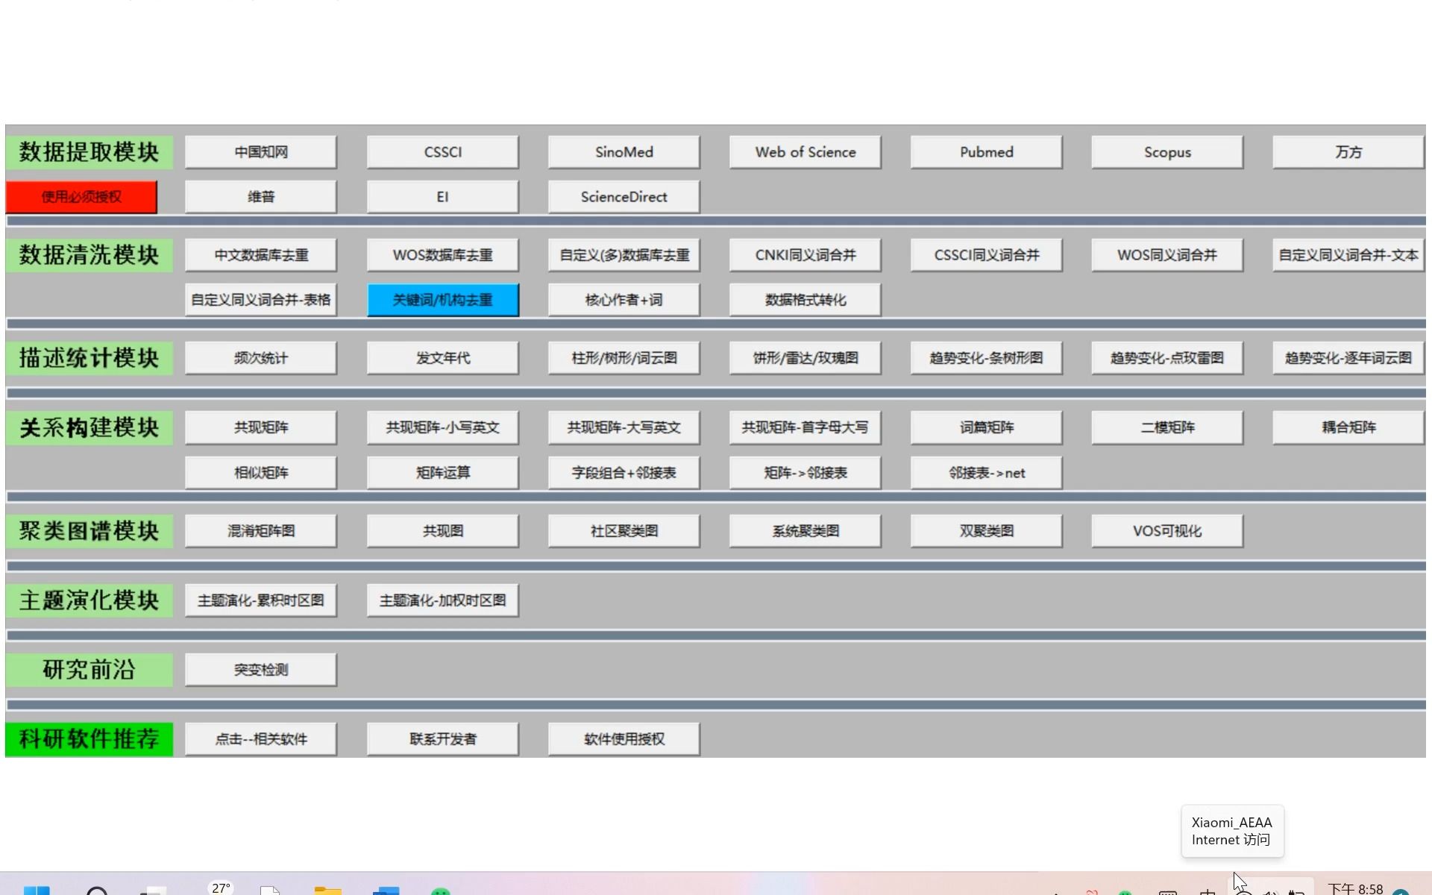Screen dimensions: 1432x895
Task: Select CSSCI同义词合并 button
Action: 987,255
